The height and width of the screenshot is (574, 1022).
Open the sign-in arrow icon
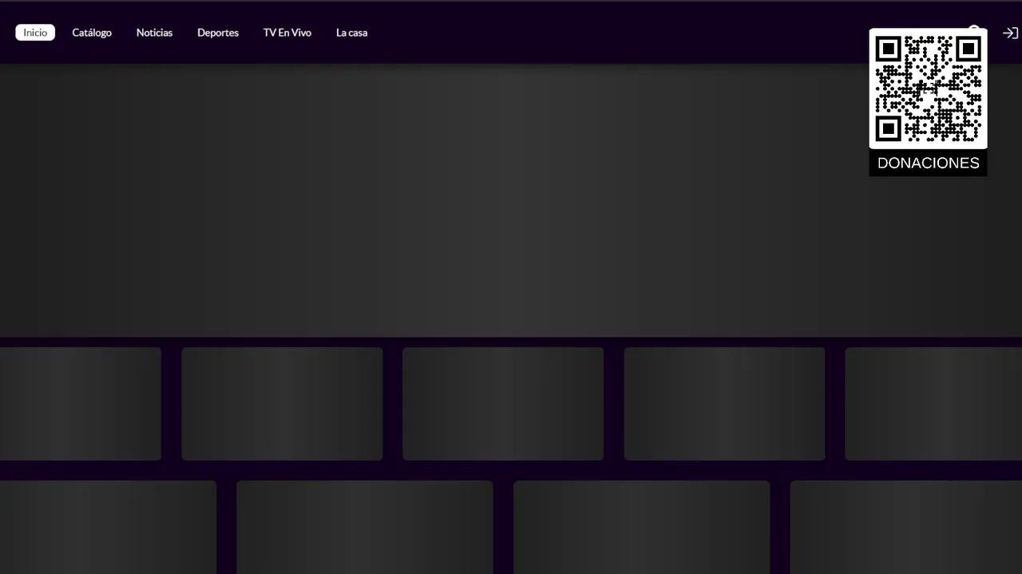pyautogui.click(x=1010, y=33)
